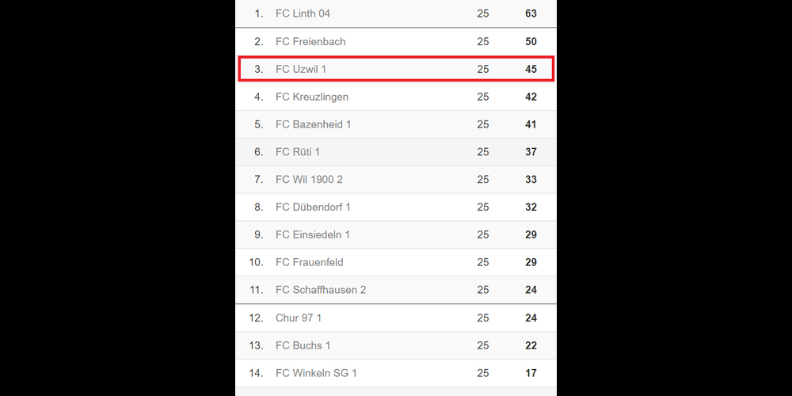The height and width of the screenshot is (396, 792).
Task: Click FC Dübendorf 1 in the standings
Action: click(x=313, y=207)
